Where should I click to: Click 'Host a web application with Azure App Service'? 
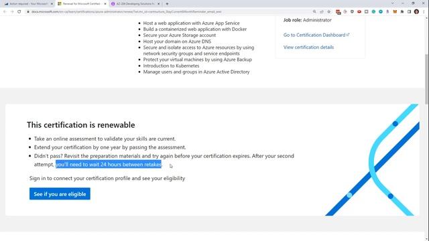click(x=191, y=23)
